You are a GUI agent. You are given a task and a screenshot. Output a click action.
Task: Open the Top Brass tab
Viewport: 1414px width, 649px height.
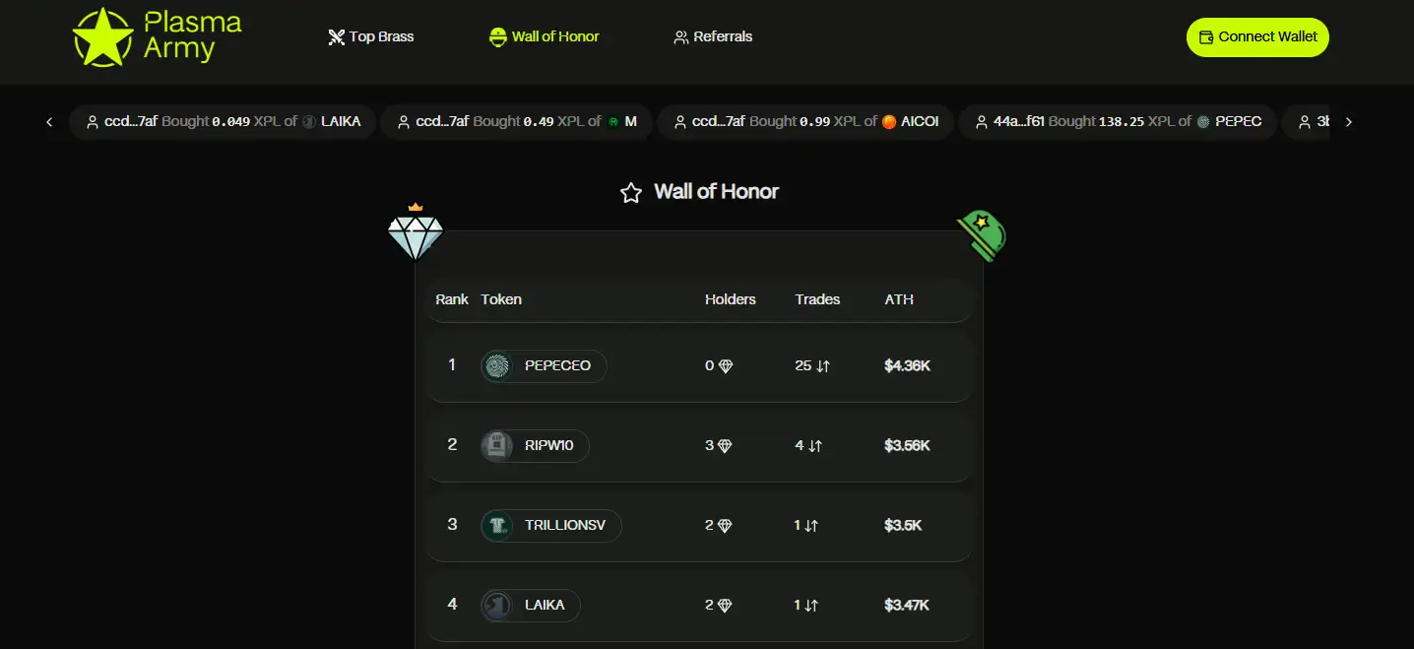pos(371,37)
